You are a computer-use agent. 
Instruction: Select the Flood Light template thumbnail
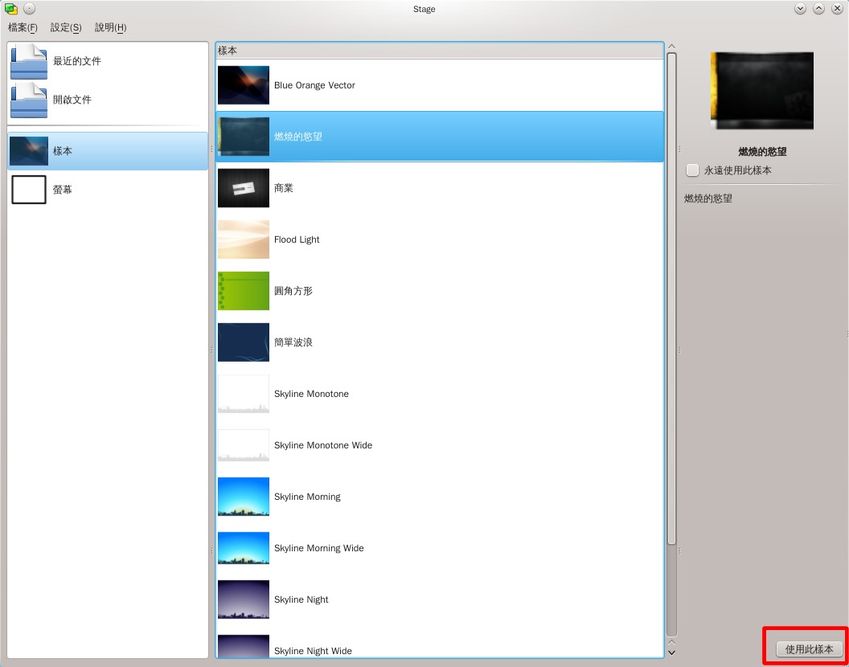[x=243, y=239]
